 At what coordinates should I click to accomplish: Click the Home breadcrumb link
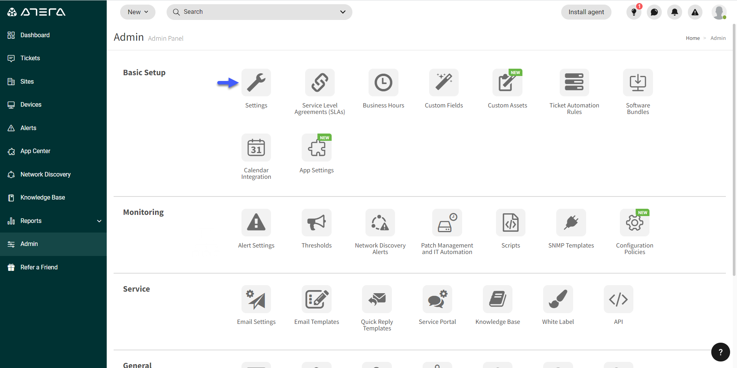693,38
